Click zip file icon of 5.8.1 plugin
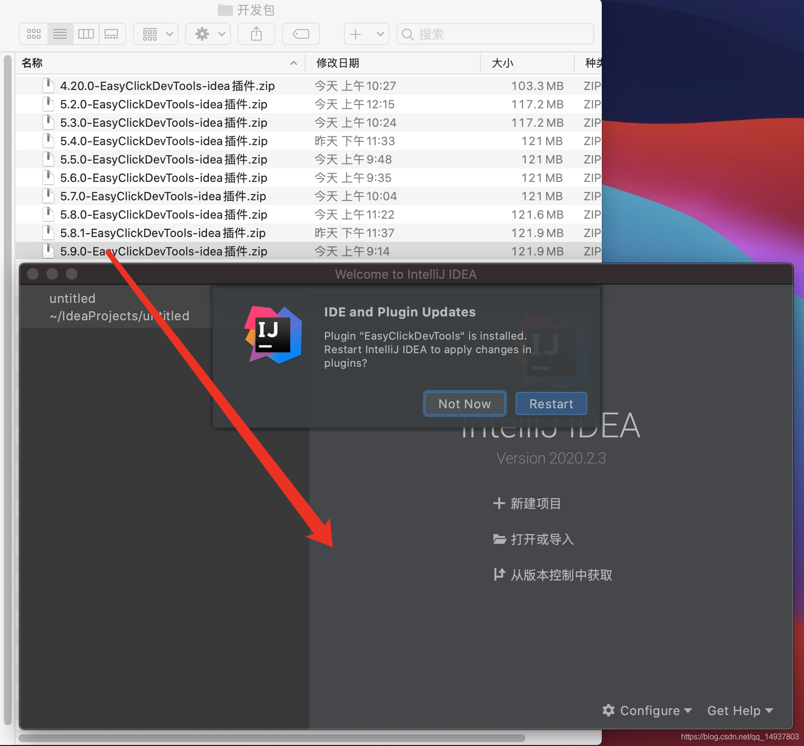 [48, 232]
